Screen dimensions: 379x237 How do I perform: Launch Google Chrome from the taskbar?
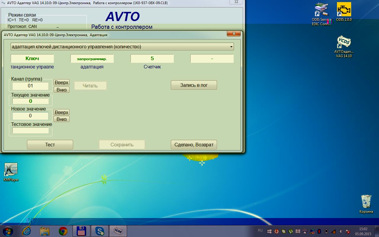click(63, 231)
